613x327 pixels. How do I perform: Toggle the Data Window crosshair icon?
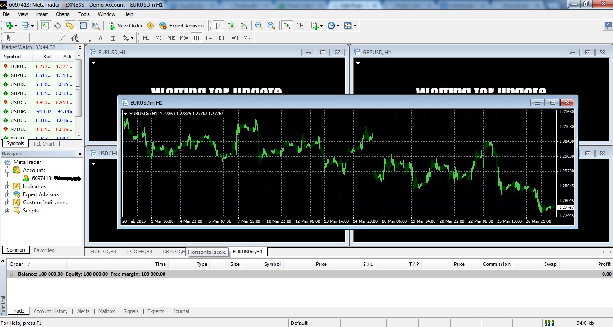(x=58, y=26)
